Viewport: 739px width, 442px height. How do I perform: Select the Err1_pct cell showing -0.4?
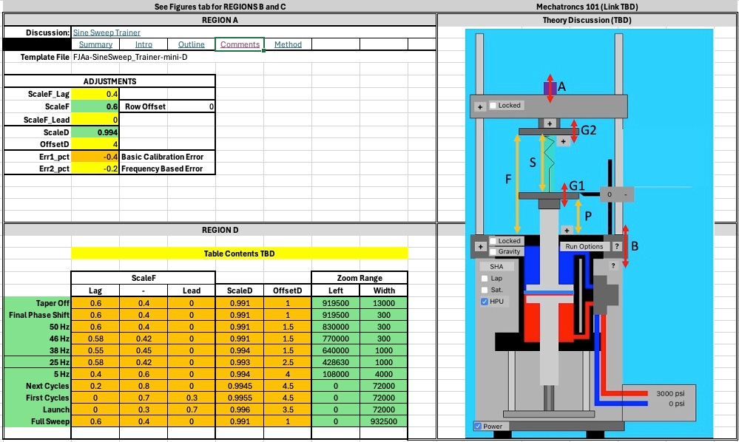pos(95,157)
